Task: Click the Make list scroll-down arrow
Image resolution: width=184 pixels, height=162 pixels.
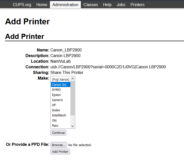Action: coord(72,126)
